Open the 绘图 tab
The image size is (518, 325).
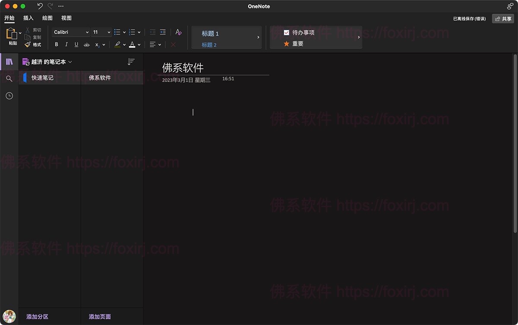[47, 18]
